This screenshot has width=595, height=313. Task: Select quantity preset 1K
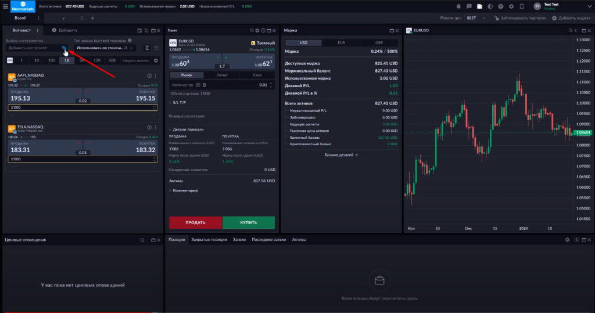coord(67,60)
